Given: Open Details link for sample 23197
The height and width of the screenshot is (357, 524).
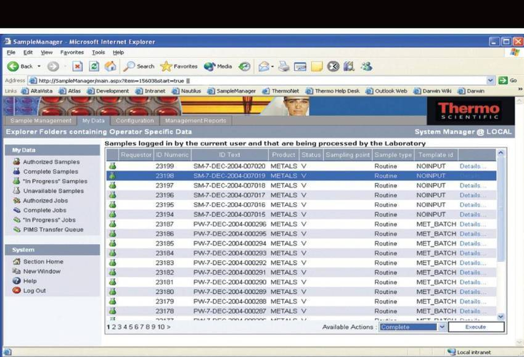Looking at the screenshot, I should [472, 186].
